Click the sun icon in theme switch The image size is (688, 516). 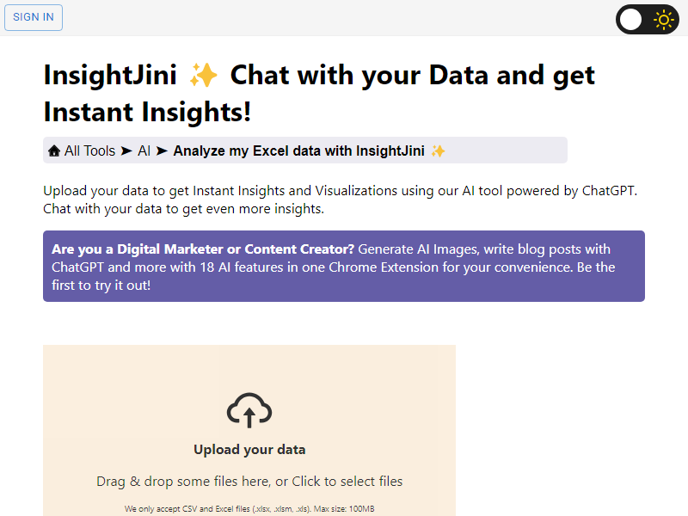tap(664, 19)
